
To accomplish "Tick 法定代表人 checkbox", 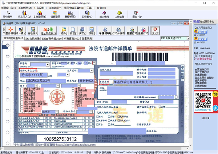I will pyautogui.click(x=119, y=121).
